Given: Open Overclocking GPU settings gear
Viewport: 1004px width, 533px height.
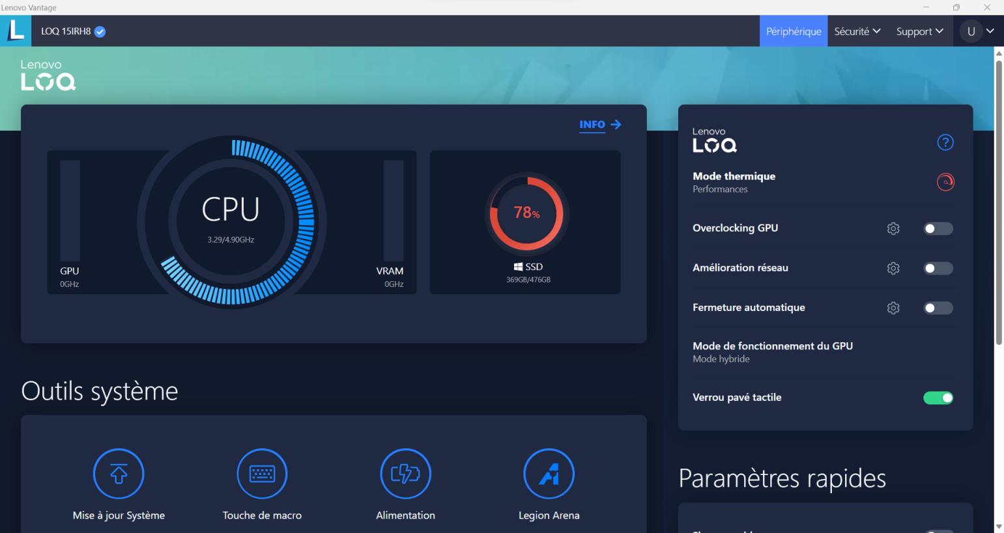Looking at the screenshot, I should [x=893, y=228].
